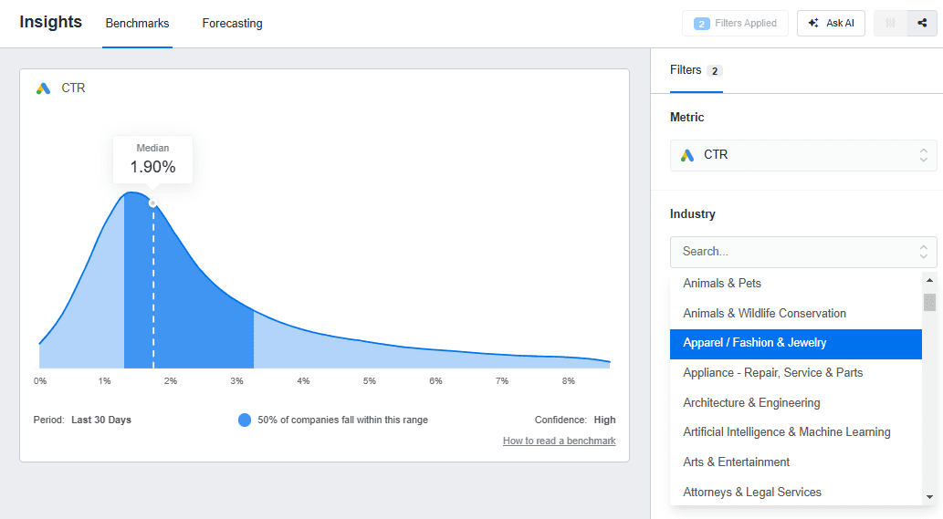
Task: Click the Industry search input field
Action: click(x=790, y=252)
